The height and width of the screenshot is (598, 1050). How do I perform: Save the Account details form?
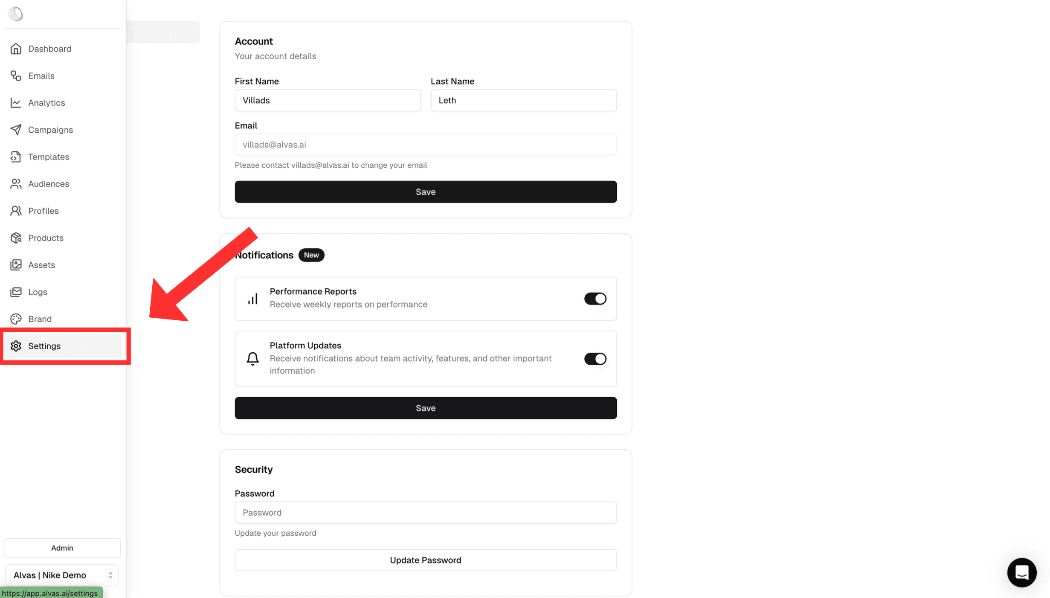[426, 191]
